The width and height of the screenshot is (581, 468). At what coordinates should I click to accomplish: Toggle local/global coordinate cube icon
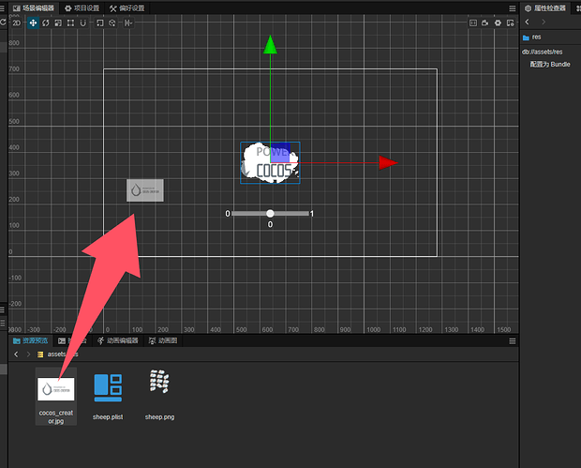(x=112, y=23)
